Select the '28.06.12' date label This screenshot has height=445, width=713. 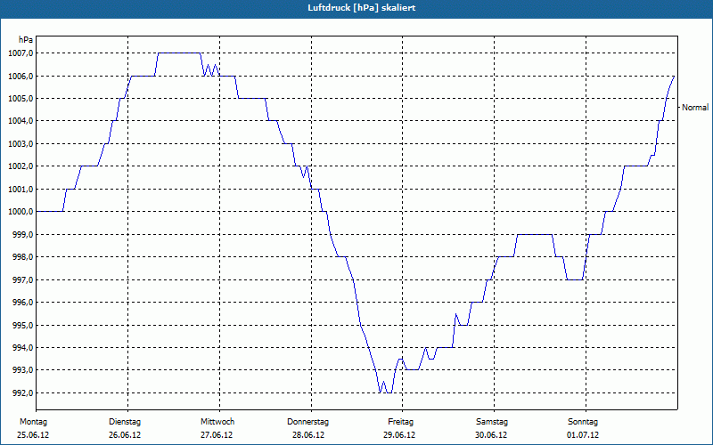point(308,435)
